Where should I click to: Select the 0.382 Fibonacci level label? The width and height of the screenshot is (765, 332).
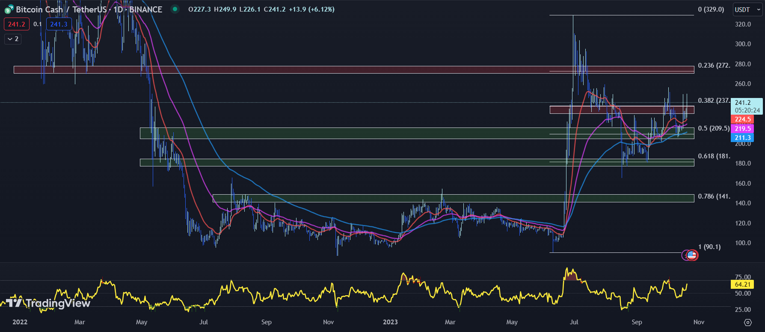coord(714,101)
